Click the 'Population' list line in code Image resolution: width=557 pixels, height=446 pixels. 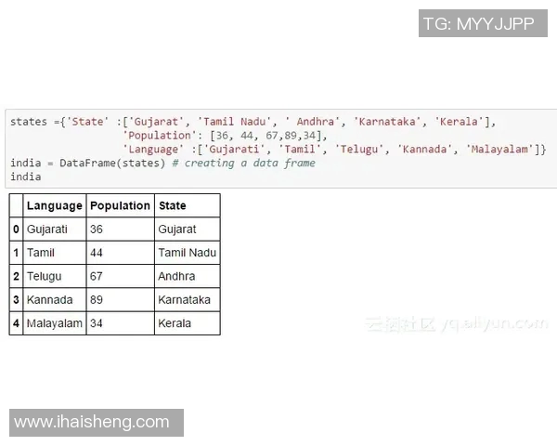coord(223,136)
